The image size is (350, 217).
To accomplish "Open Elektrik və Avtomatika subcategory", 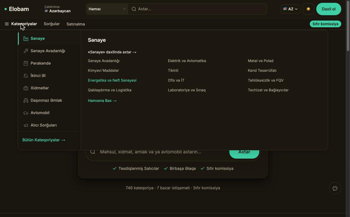I will click(x=187, y=61).
